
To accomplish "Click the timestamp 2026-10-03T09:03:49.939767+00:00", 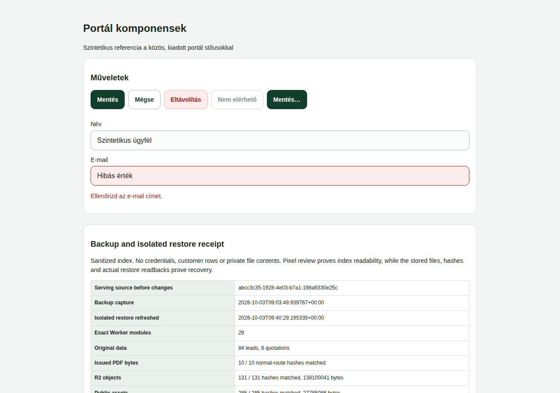I will click(x=281, y=303).
